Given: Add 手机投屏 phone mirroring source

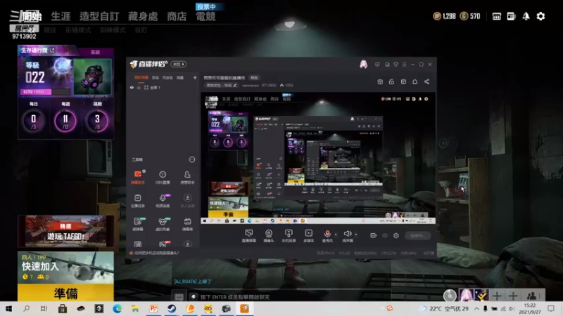Looking at the screenshot, I should tap(289, 236).
